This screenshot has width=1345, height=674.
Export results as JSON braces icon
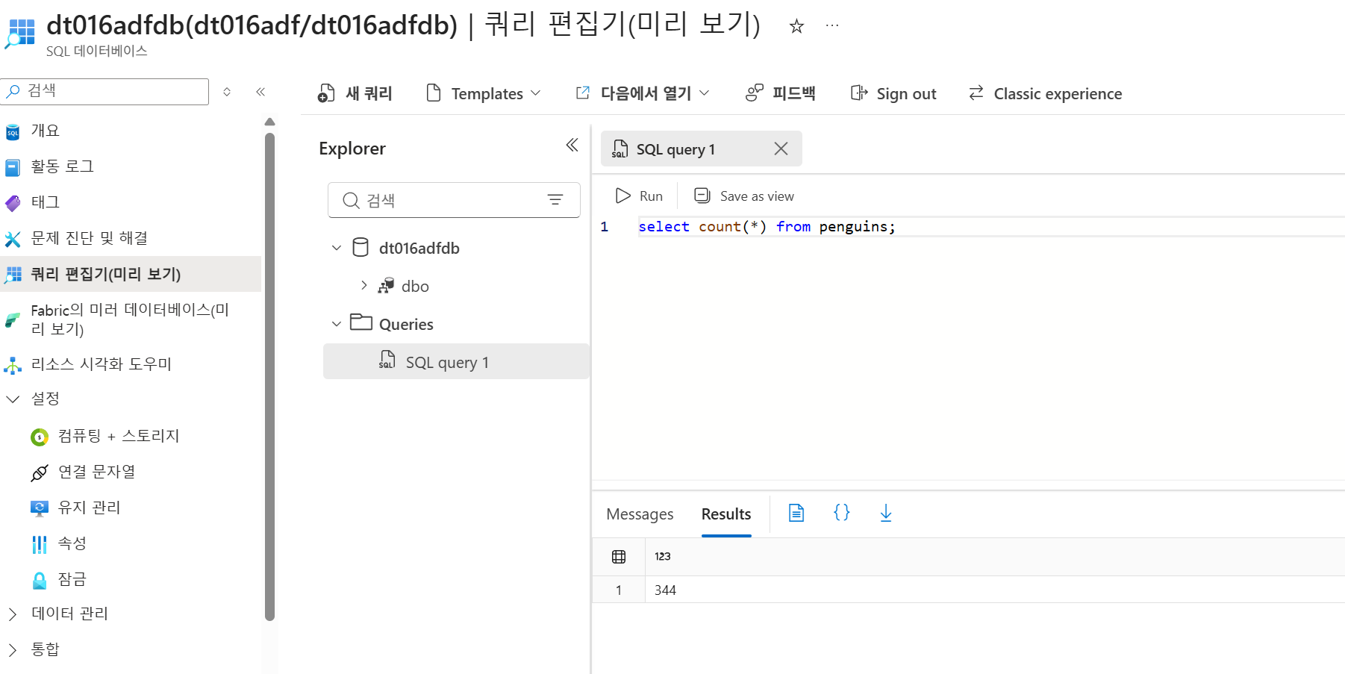841,513
